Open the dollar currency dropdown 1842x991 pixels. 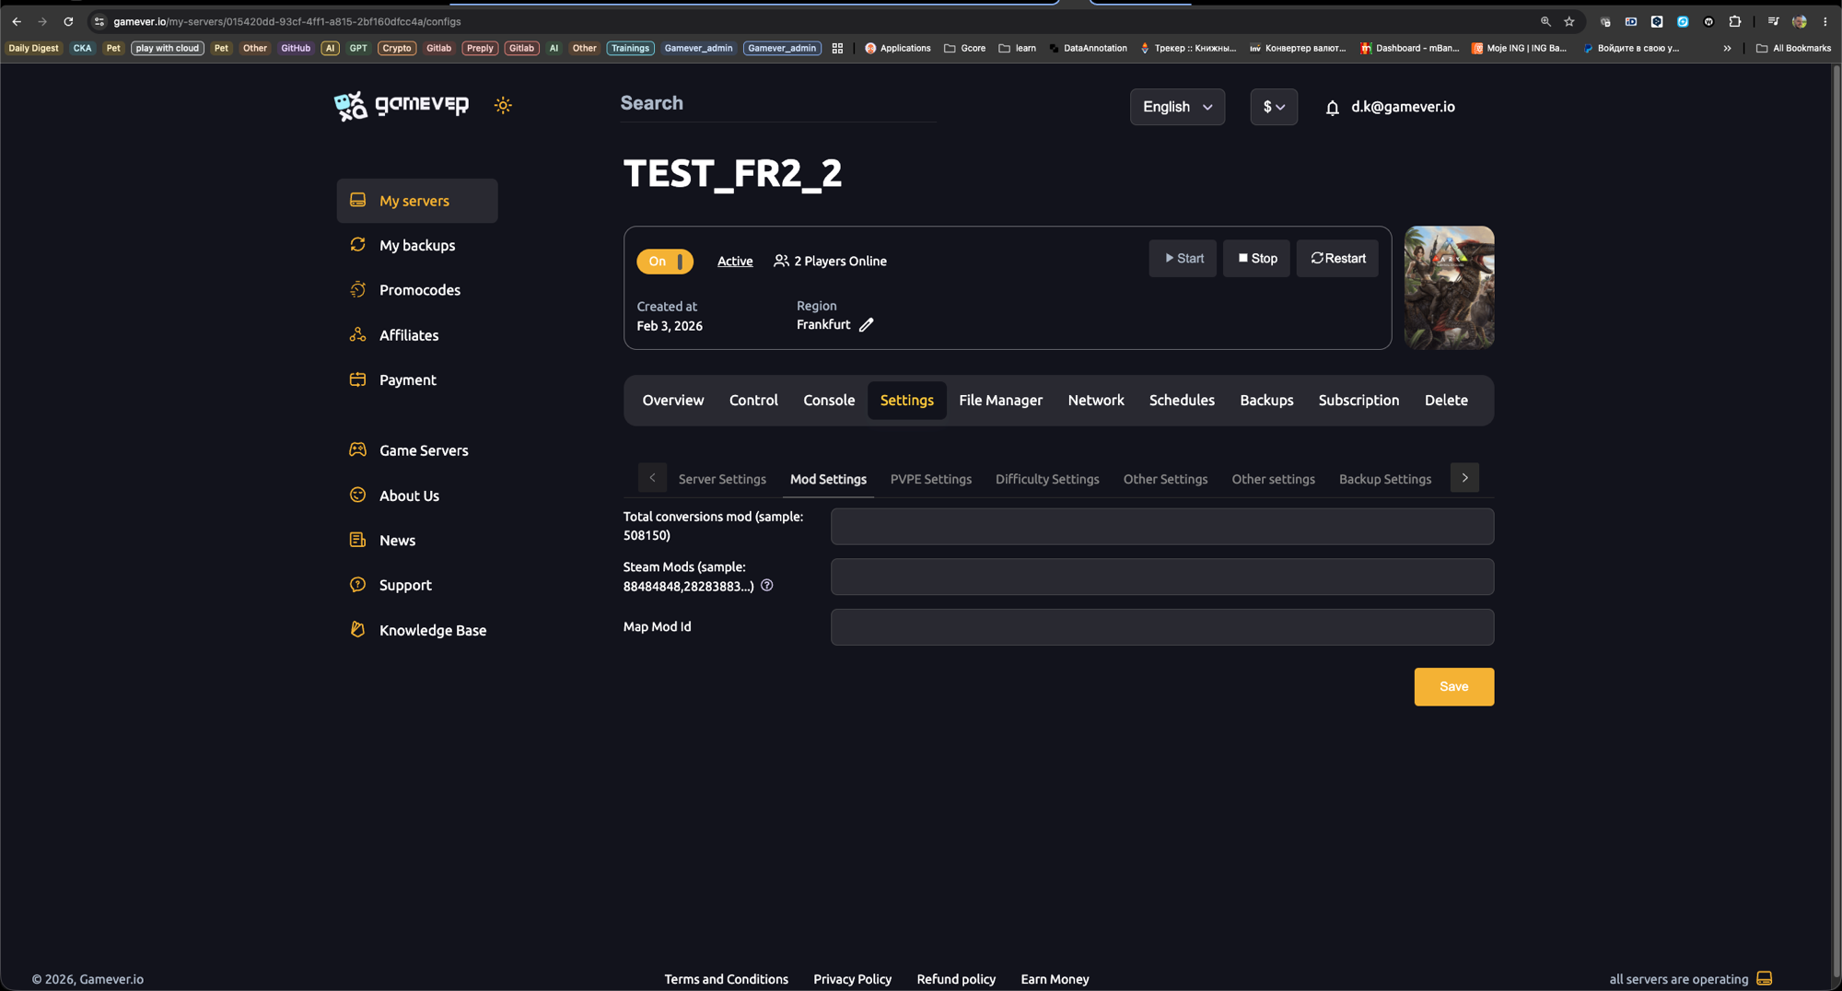(1274, 107)
